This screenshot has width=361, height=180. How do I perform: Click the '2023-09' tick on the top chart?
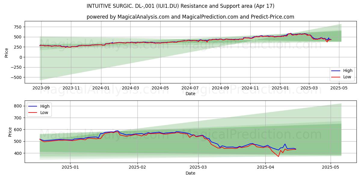tap(41, 88)
